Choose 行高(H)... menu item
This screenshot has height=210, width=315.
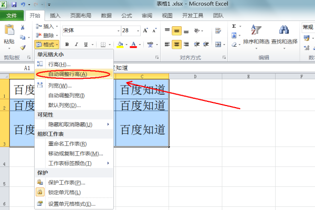(75, 64)
